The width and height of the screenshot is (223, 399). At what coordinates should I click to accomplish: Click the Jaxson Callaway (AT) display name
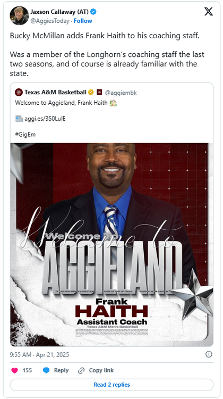coord(59,12)
